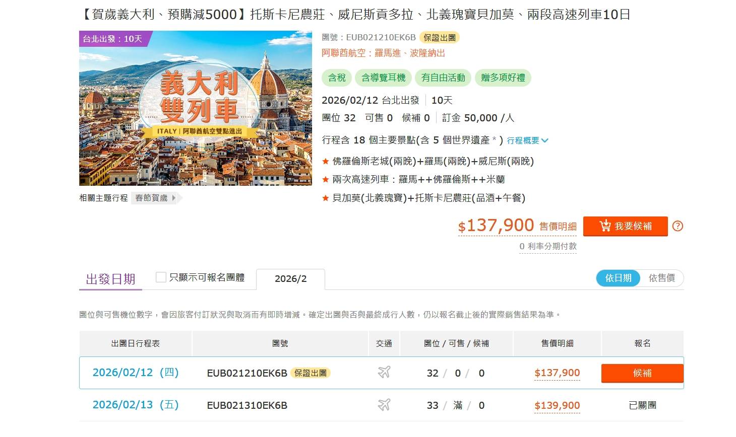Click the 贈多項好禮 tag
This screenshot has height=437, width=736.
503,78
